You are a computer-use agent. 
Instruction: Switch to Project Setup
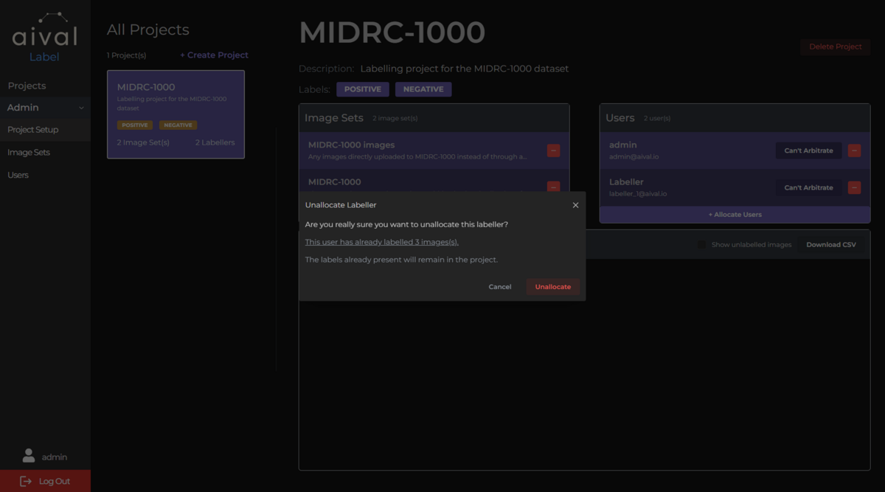pyautogui.click(x=31, y=129)
